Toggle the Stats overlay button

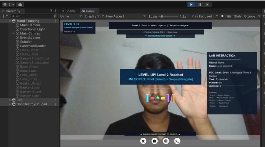pos(237,16)
